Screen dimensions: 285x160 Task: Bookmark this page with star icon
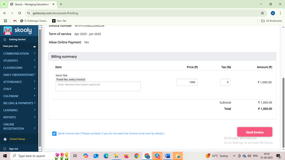pyautogui.click(x=262, y=13)
